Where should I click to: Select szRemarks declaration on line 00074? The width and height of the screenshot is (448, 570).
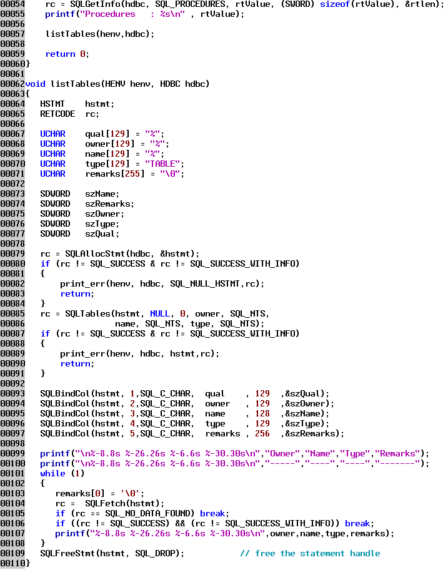(109, 204)
